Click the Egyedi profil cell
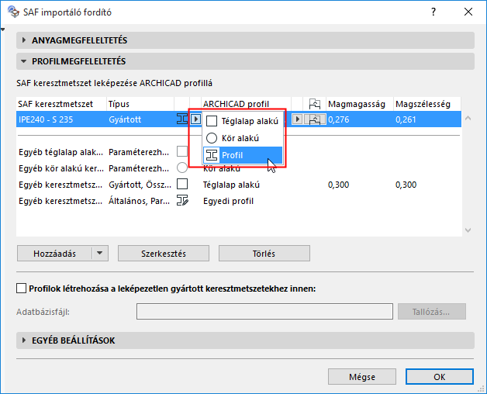Screen dimensions: 487x394 point(228,201)
